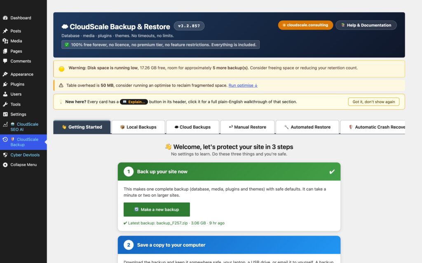
Task: Click the cloudscale.consulting orange button
Action: 305,25
